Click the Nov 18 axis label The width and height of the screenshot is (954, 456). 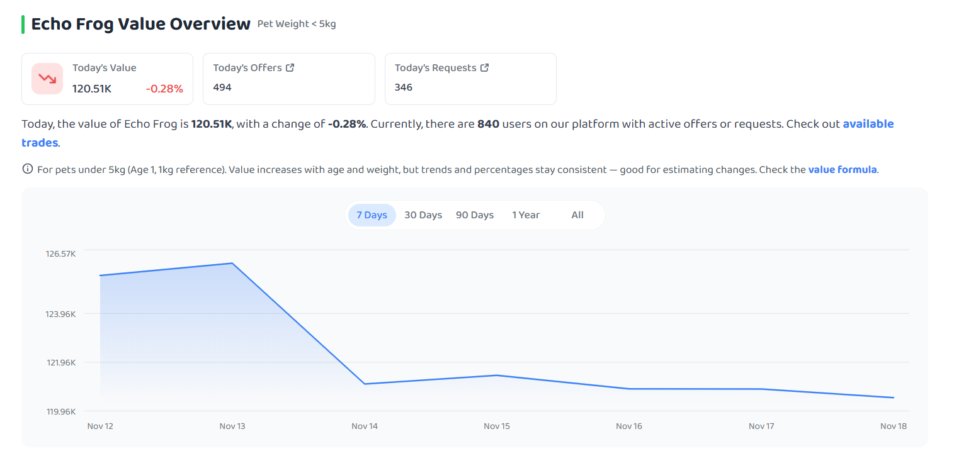coord(894,426)
